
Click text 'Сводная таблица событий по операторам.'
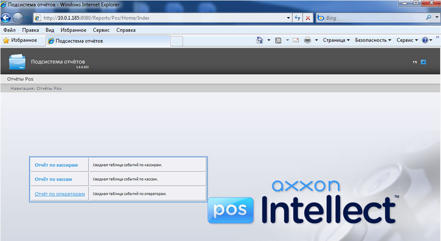130,194
